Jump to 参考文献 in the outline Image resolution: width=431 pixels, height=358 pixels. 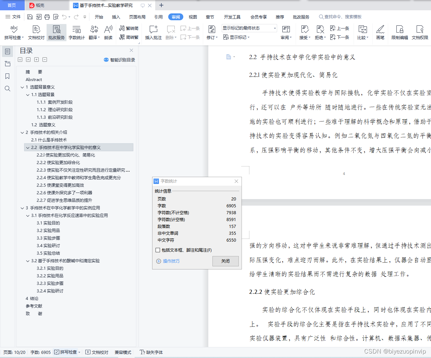tap(34, 306)
